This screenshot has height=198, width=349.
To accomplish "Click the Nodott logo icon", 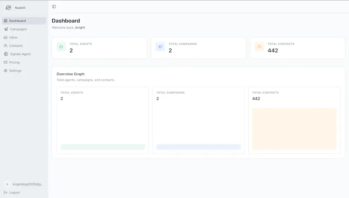I will pos(8,7).
